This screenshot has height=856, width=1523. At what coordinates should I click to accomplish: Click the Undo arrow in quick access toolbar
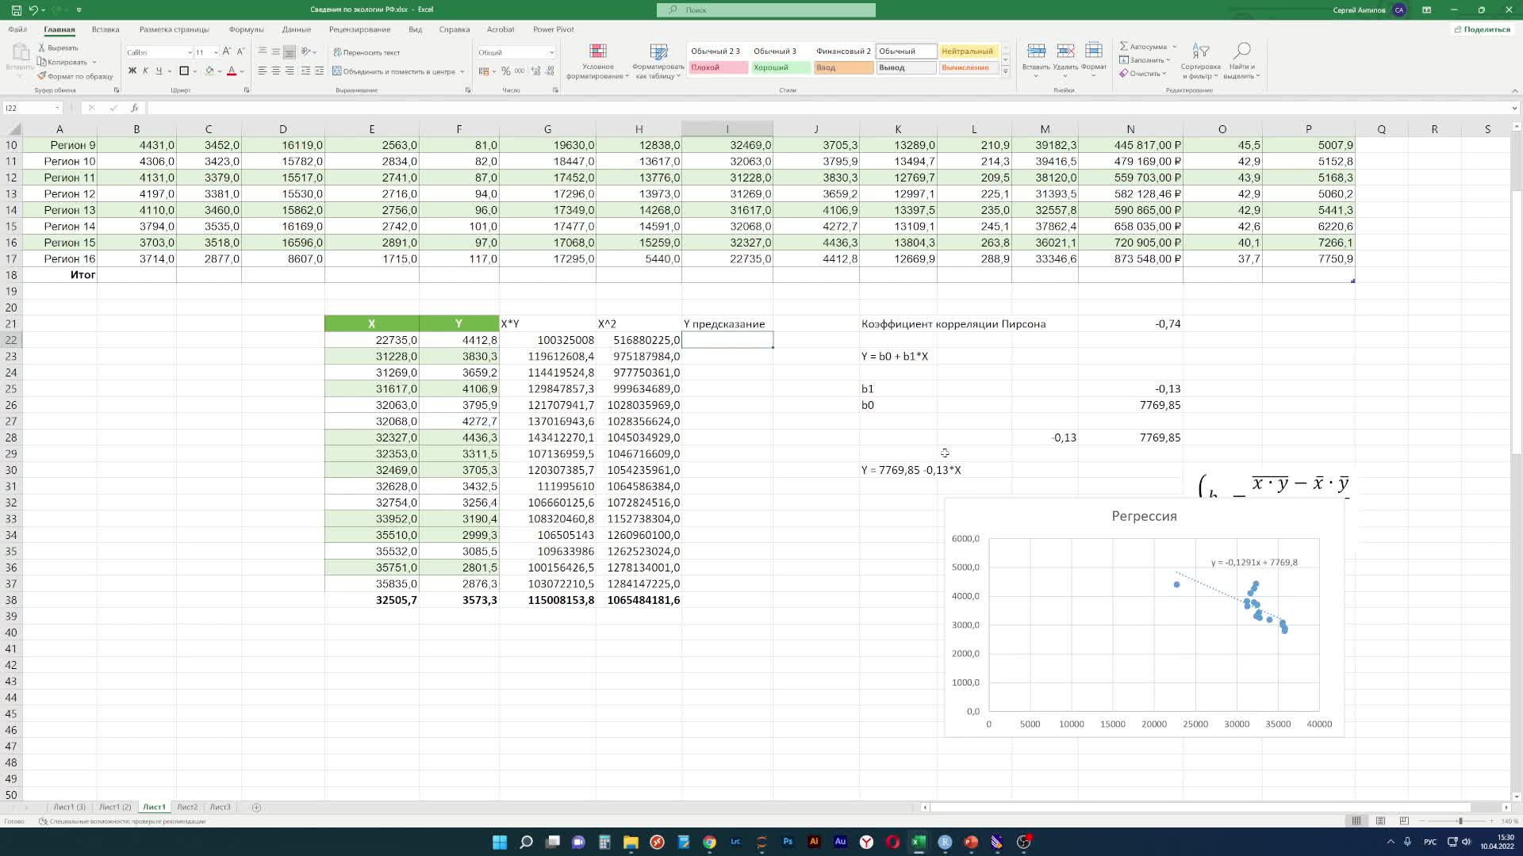33,10
